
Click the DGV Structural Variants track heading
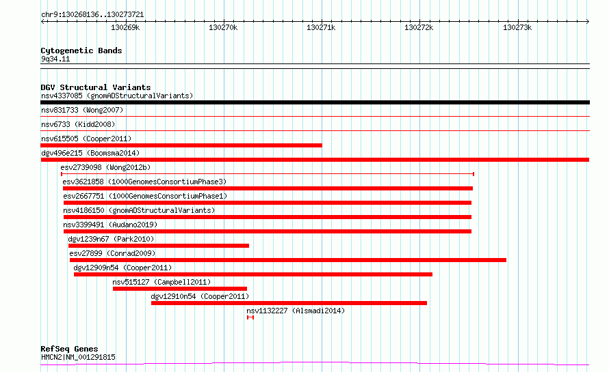pos(96,87)
